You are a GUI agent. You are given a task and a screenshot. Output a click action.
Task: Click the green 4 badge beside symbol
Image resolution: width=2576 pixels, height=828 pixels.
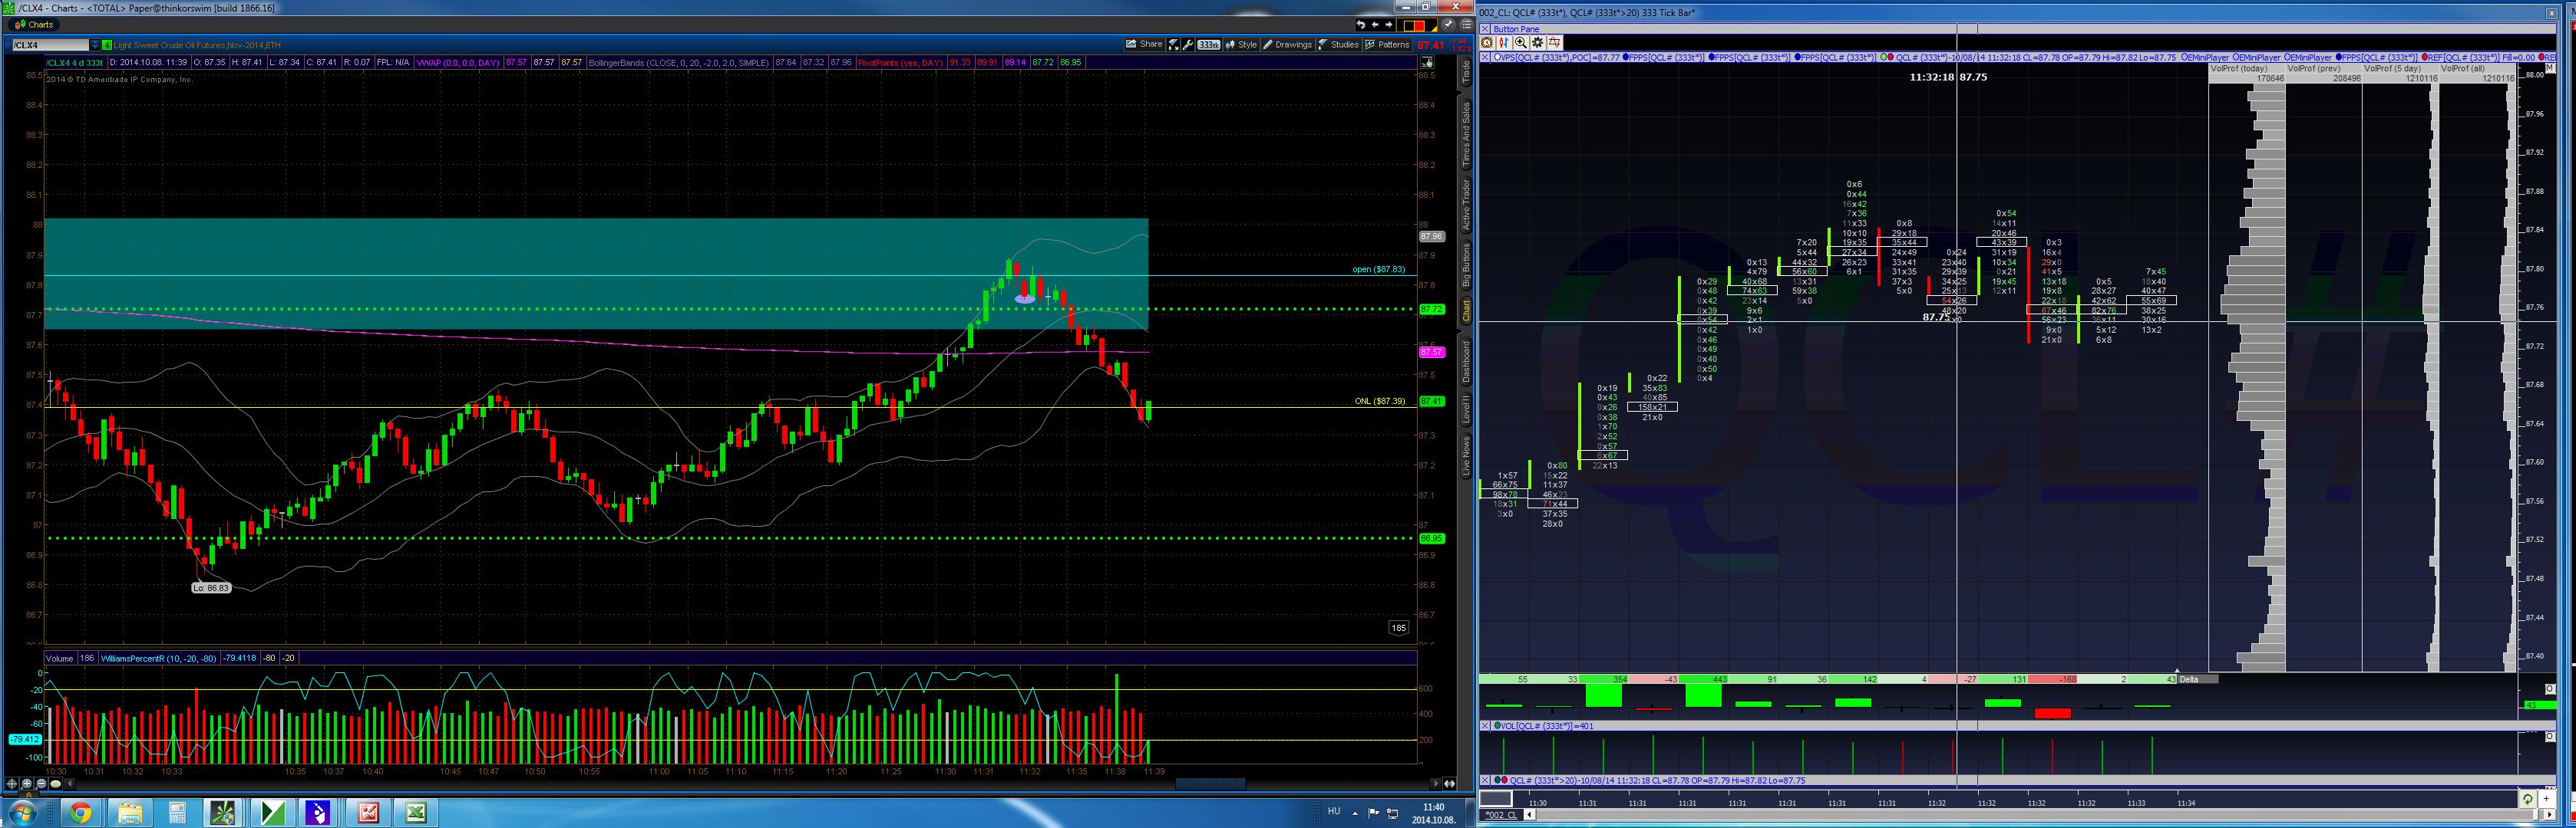tap(107, 45)
